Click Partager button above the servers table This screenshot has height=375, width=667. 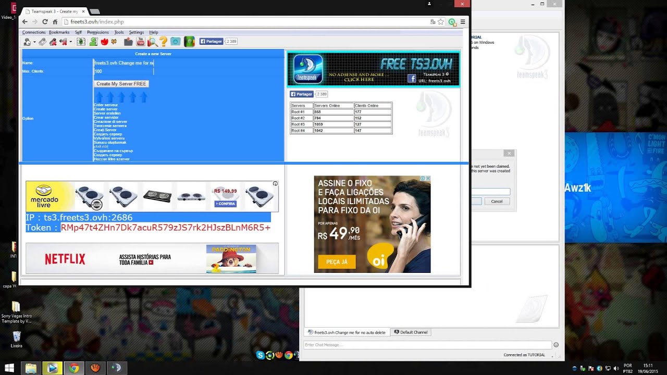pyautogui.click(x=302, y=94)
